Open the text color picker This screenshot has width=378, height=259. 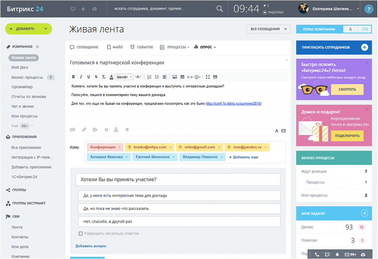click(x=111, y=77)
